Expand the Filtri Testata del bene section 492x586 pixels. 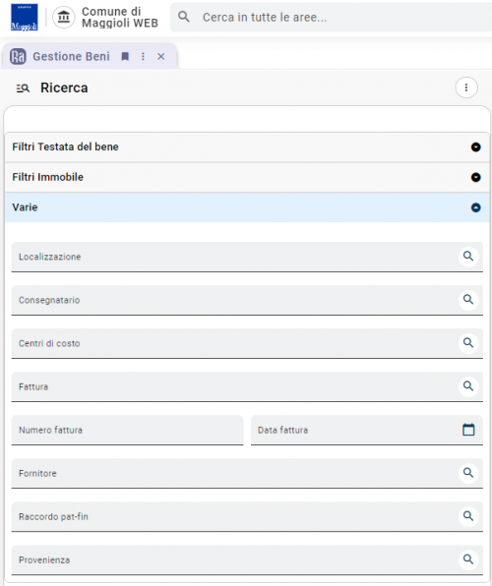click(247, 146)
